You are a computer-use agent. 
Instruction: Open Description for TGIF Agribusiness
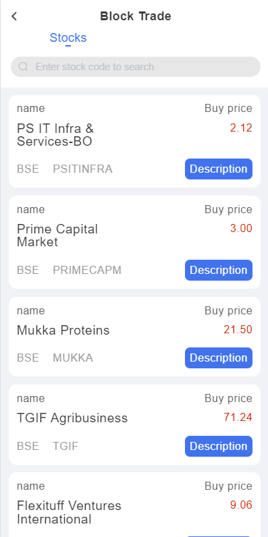coord(219,446)
